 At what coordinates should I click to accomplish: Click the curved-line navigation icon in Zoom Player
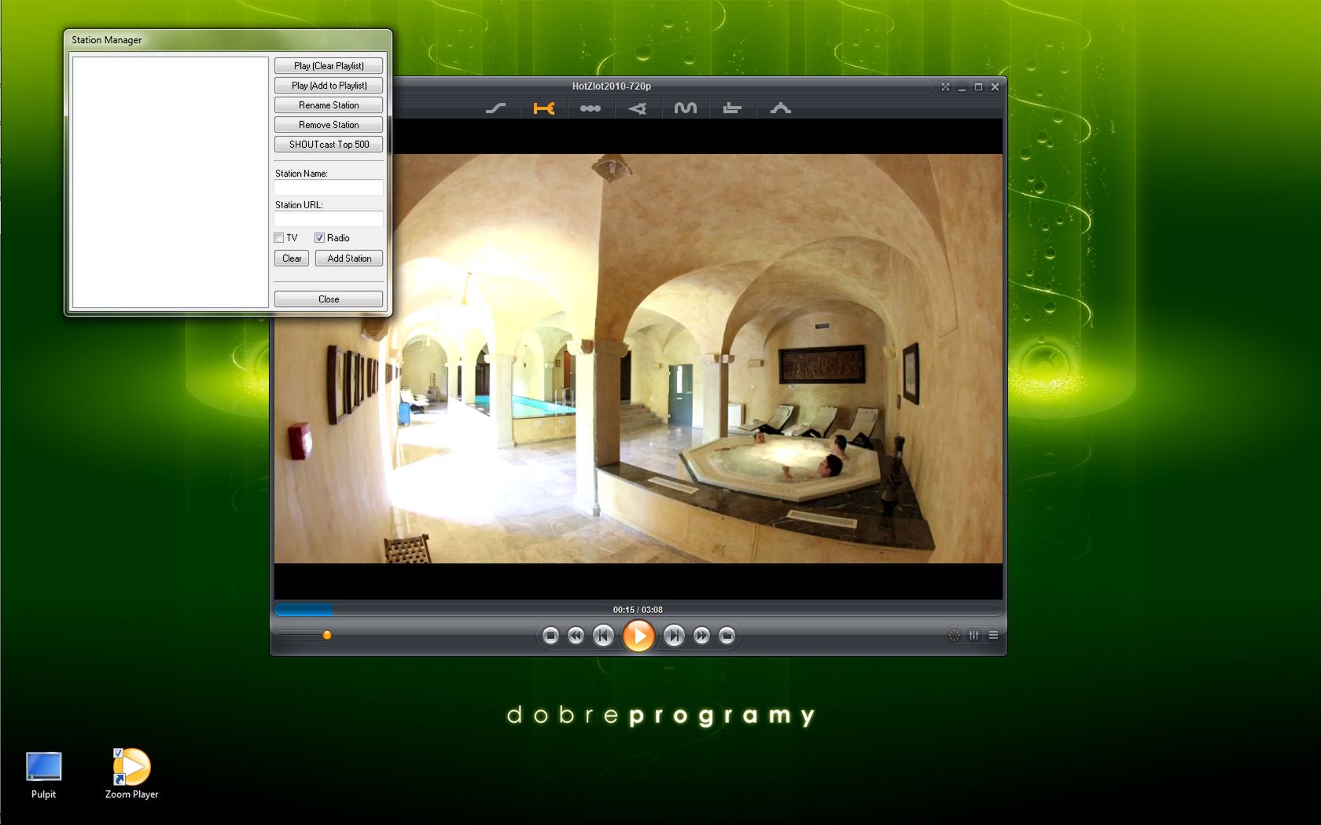click(496, 108)
